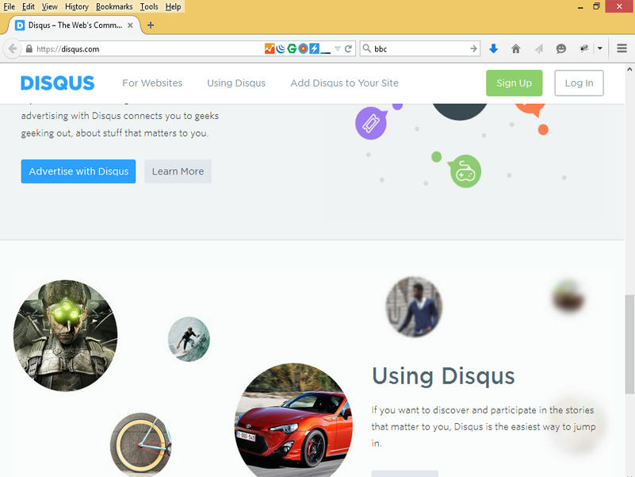
Task: Click the Using Disqus nav link
Action: tap(236, 83)
